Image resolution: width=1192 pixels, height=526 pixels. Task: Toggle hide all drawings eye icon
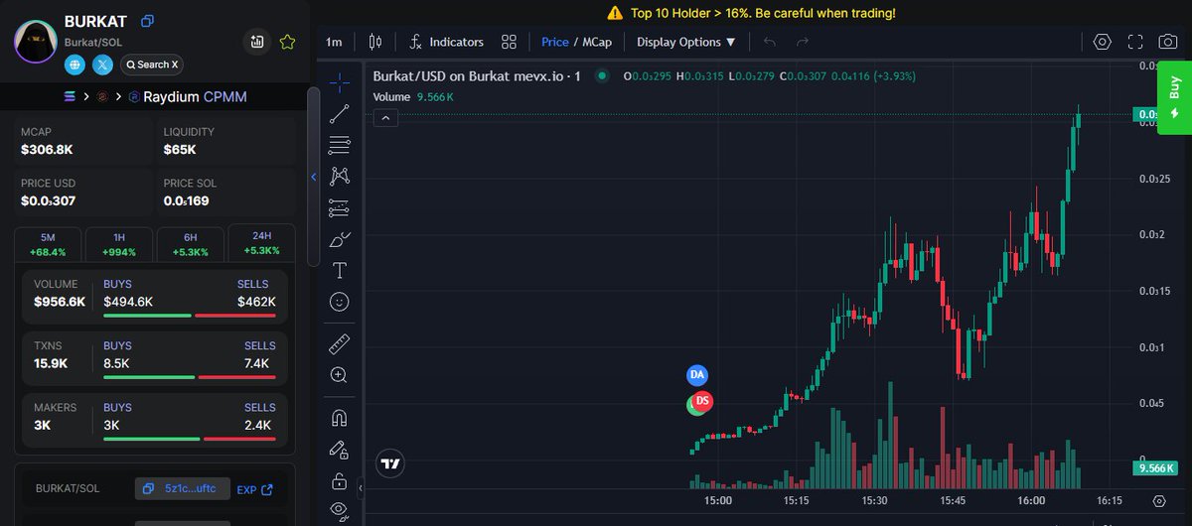(339, 511)
